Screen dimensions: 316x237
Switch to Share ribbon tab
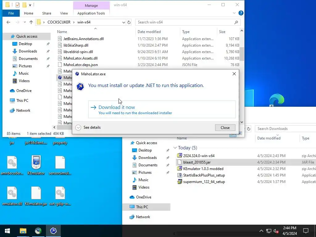click(47, 13)
